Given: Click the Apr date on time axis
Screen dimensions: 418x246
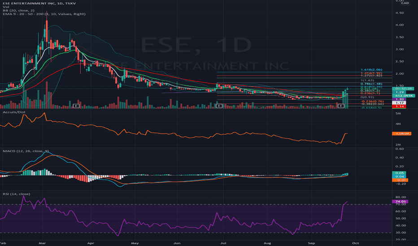Looking at the screenshot, I should tap(91, 243).
